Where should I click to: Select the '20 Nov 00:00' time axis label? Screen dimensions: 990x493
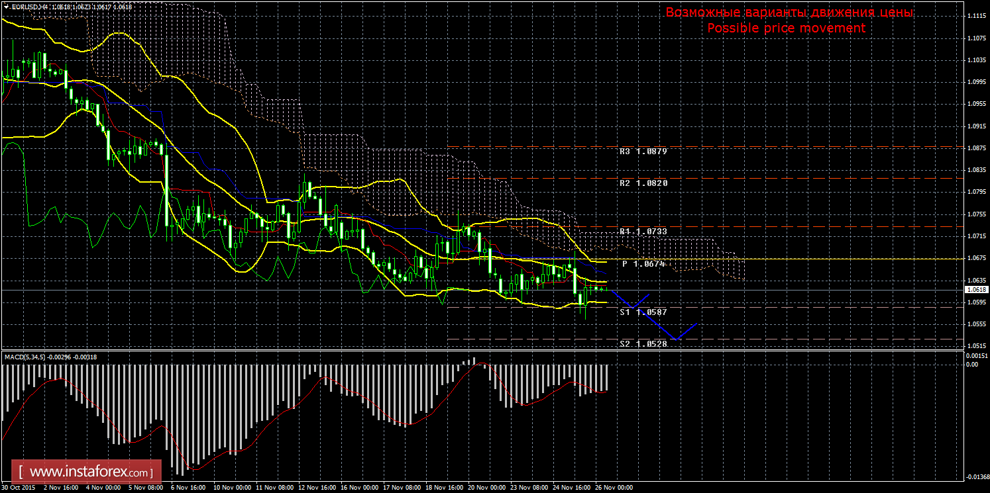pyautogui.click(x=486, y=488)
